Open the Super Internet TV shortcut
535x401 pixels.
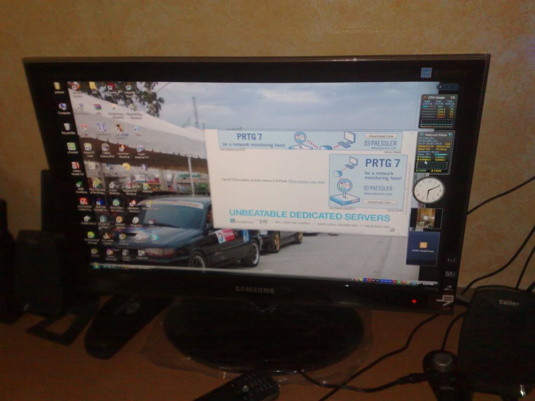[140, 149]
